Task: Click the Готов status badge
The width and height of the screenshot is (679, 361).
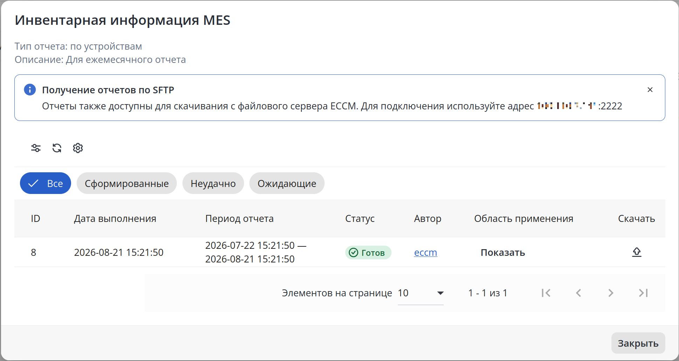Action: (x=368, y=252)
